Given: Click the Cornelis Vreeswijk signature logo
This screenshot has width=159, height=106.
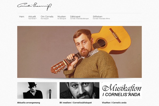Looking at the screenshot, I should [34, 6].
